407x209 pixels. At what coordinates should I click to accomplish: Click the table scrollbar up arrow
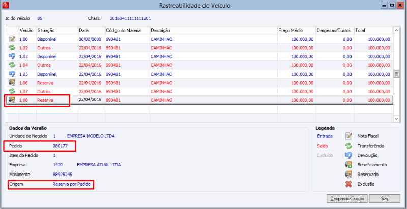tap(396, 30)
